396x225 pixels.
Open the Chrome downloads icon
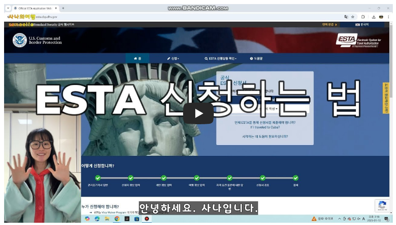point(373,17)
